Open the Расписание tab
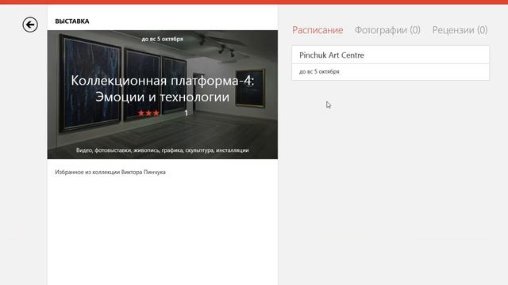 click(317, 30)
